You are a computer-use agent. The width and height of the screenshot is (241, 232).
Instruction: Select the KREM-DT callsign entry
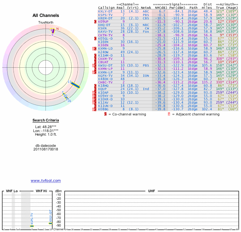105,18
